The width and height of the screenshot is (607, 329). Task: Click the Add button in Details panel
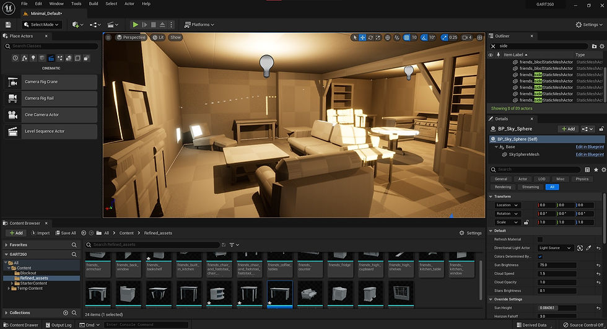pyautogui.click(x=568, y=129)
